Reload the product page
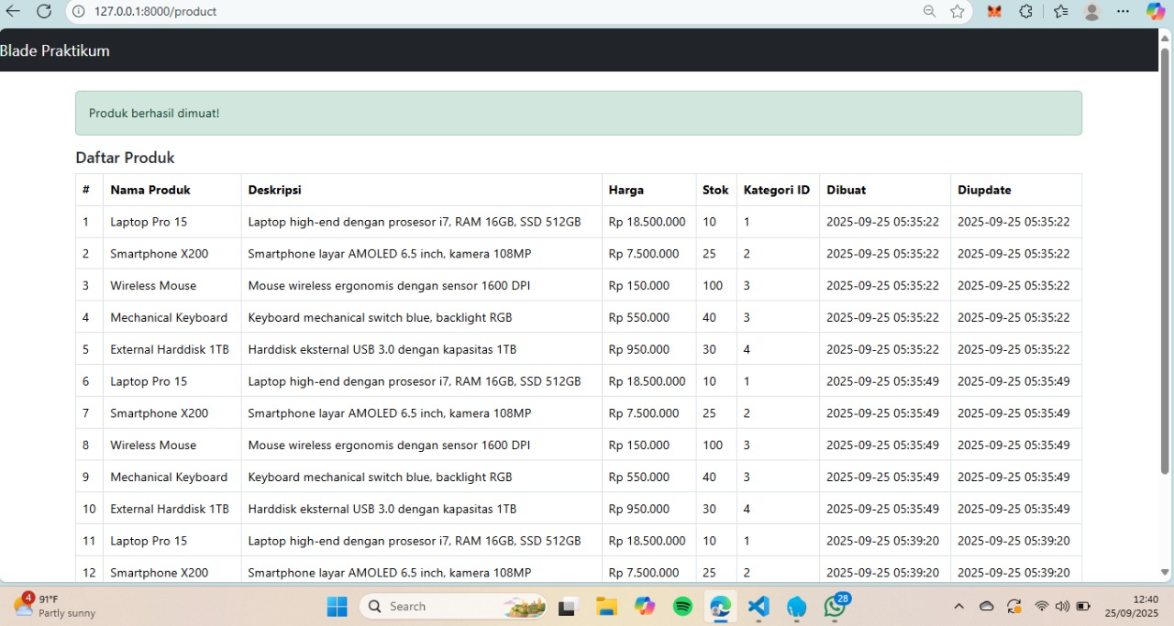Image resolution: width=1174 pixels, height=626 pixels. click(44, 12)
